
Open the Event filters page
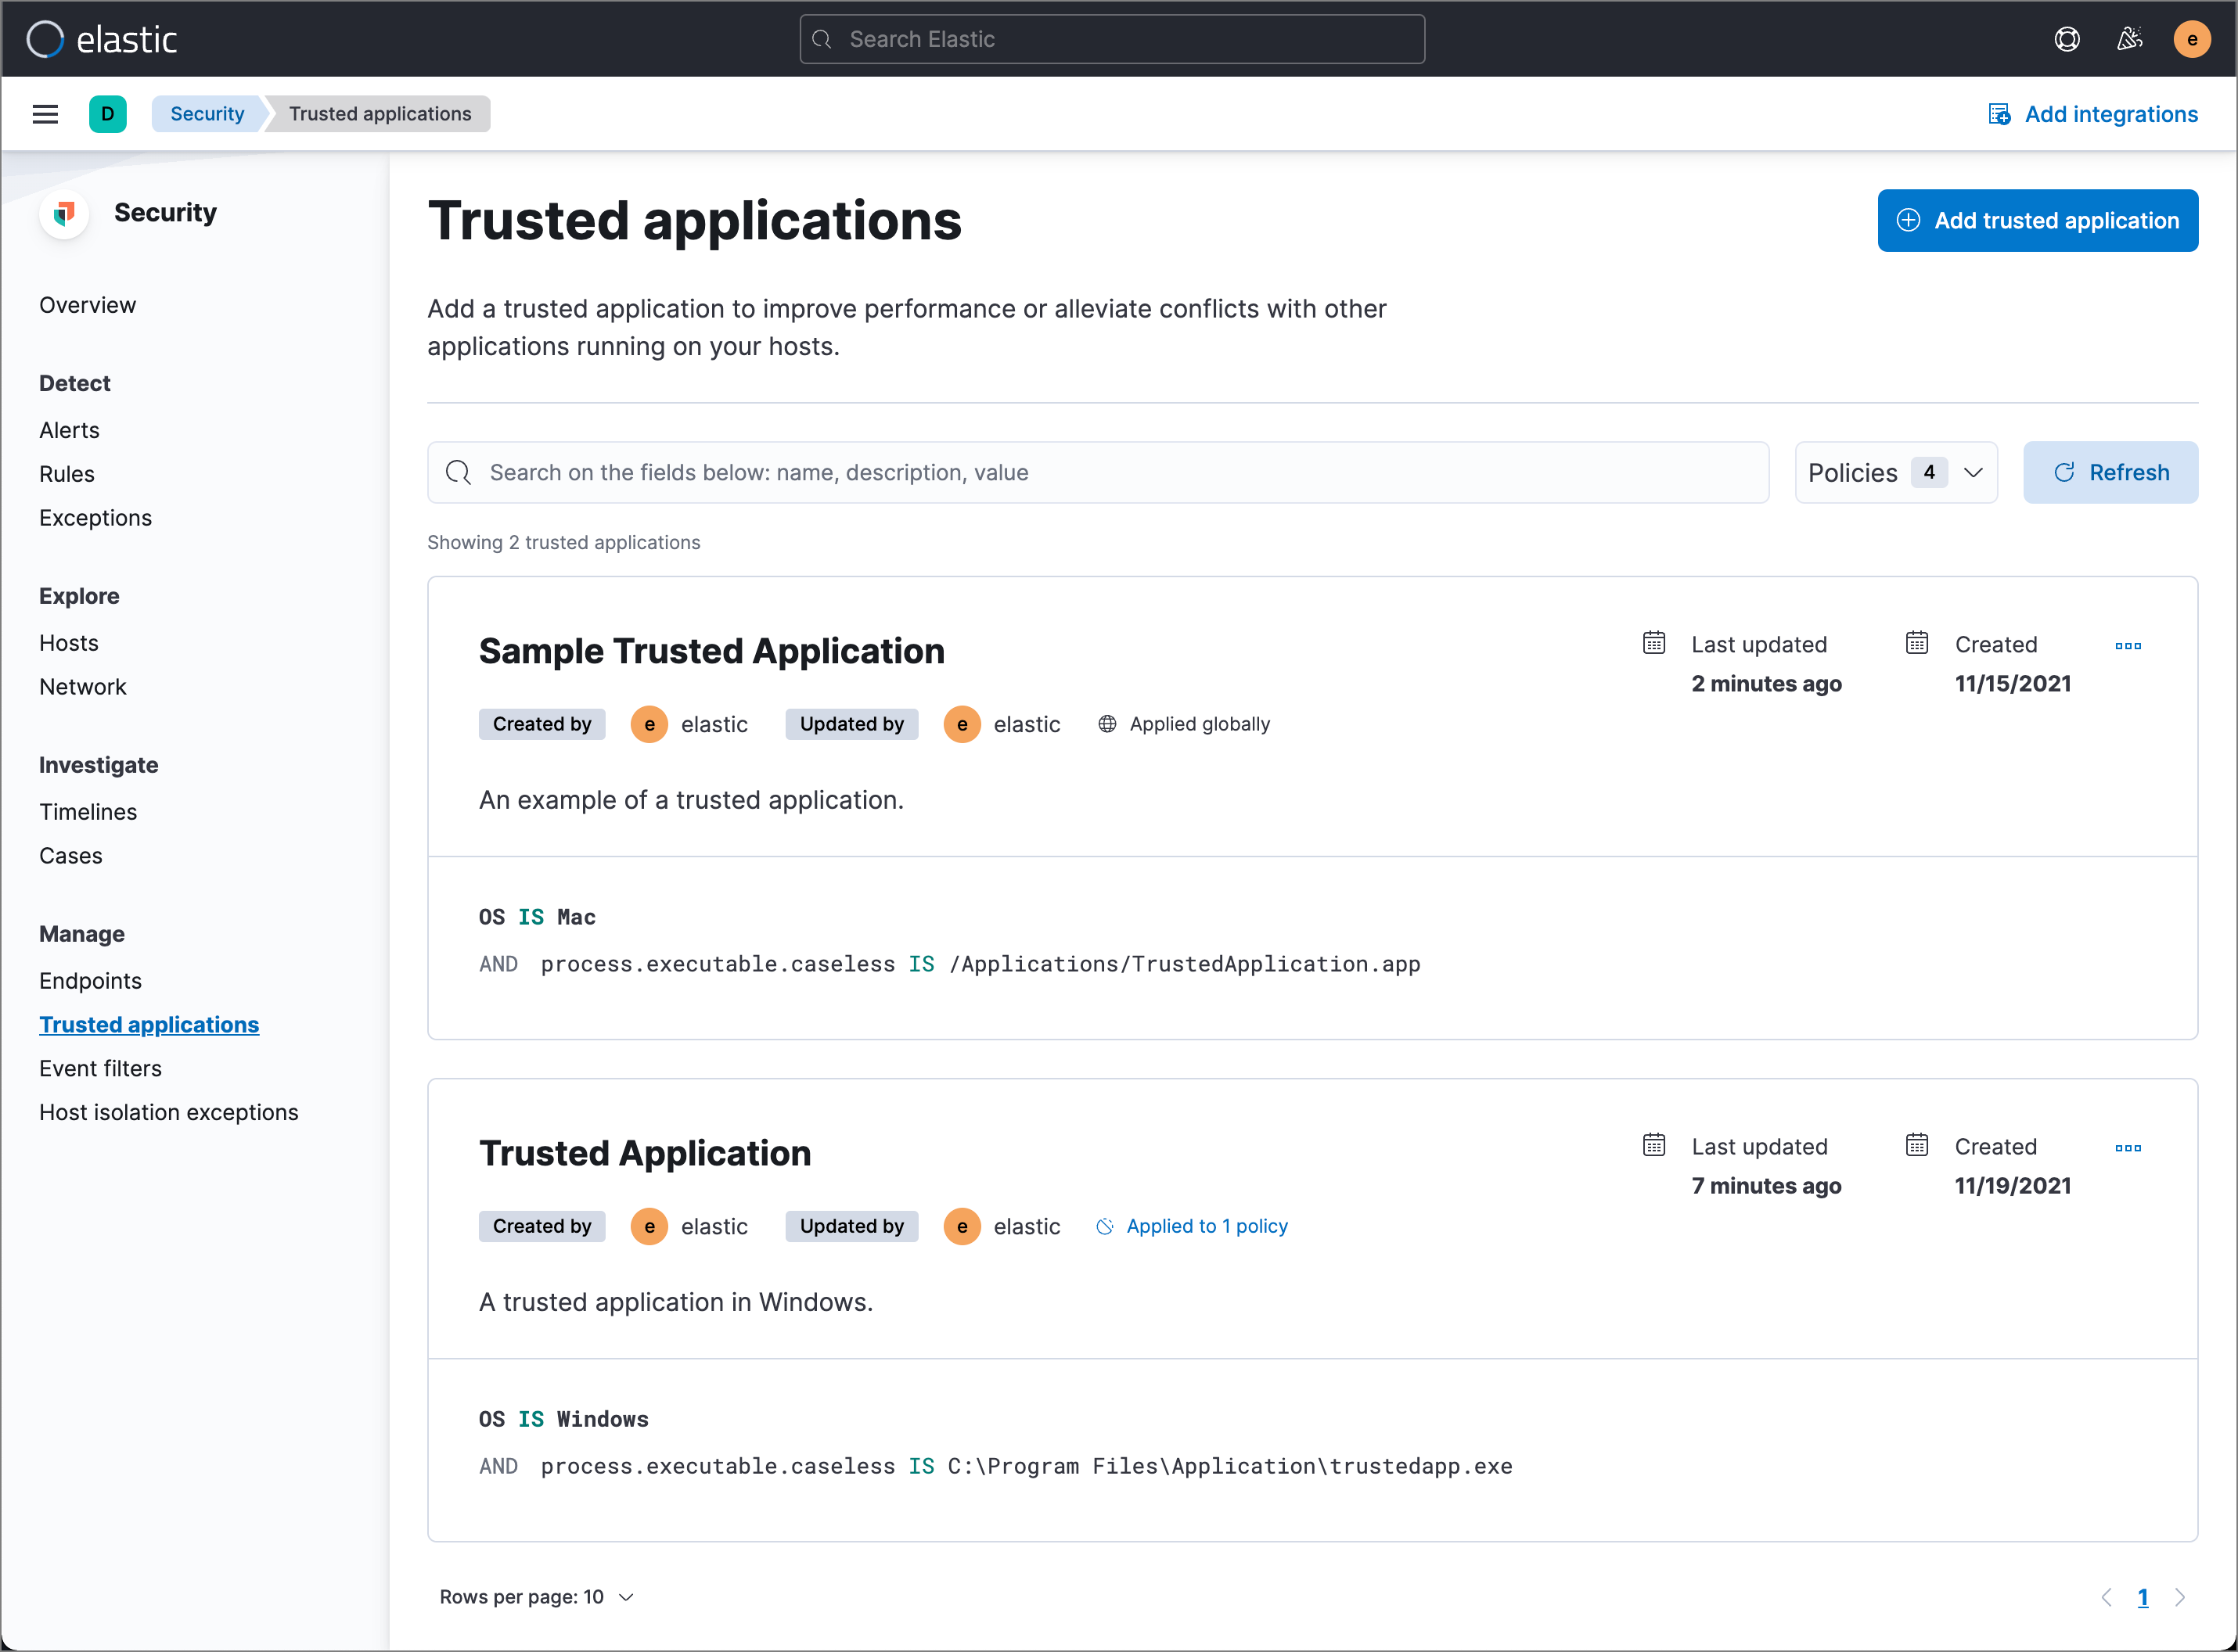(x=100, y=1067)
